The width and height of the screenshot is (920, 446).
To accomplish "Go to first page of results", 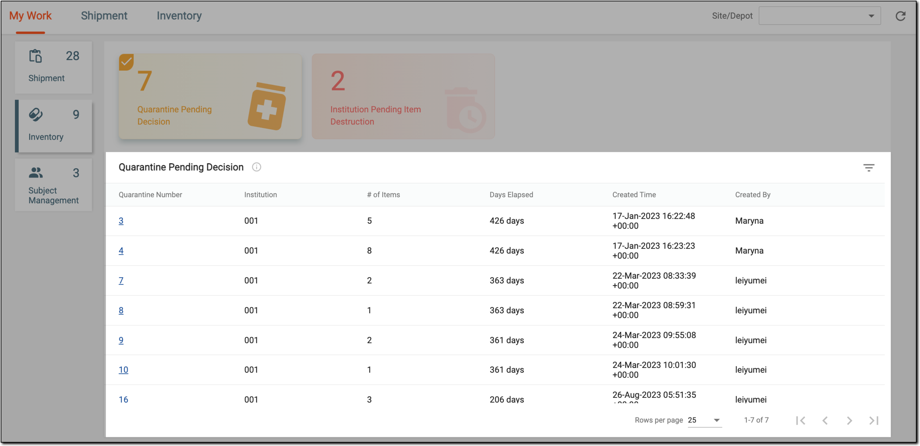I will click(x=800, y=420).
